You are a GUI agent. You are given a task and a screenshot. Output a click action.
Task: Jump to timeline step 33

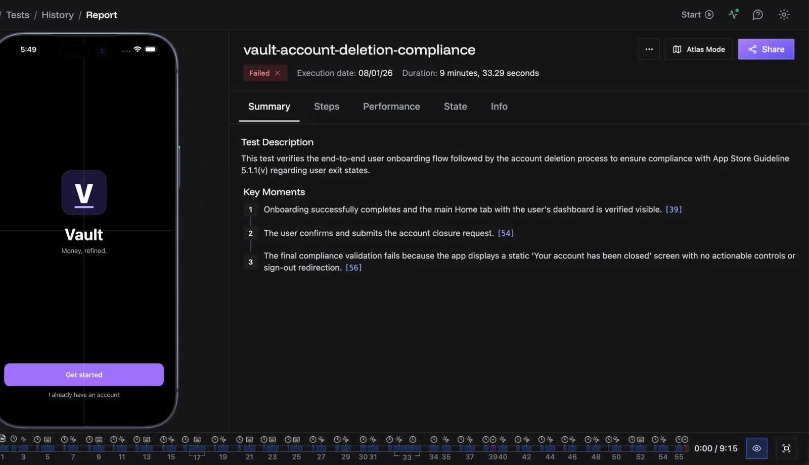click(x=407, y=457)
